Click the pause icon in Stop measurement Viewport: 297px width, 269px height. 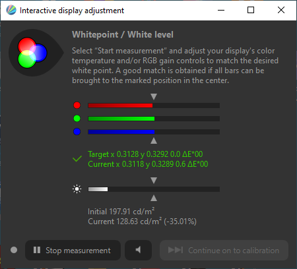click(x=37, y=250)
